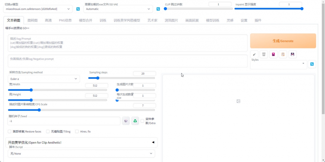This screenshot has height=162, width=325.
Task: Click the Width value field showing 512
Action: (x=96, y=85)
